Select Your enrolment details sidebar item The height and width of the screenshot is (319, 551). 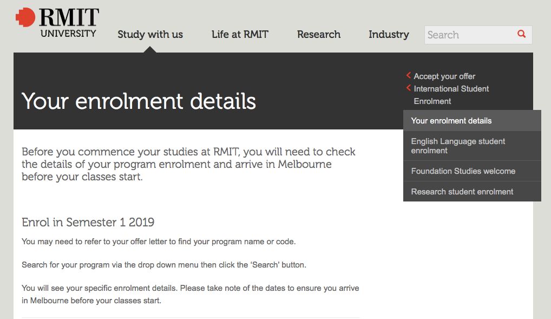point(472,121)
